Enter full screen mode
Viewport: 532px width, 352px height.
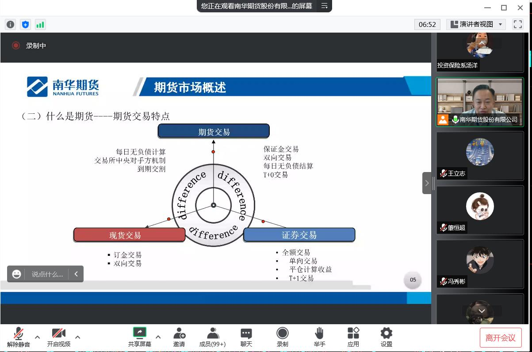click(517, 24)
